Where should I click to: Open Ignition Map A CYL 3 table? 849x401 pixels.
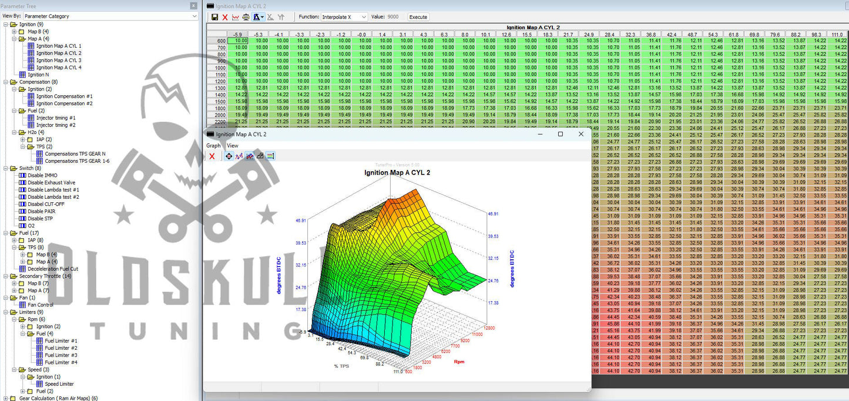(x=58, y=60)
